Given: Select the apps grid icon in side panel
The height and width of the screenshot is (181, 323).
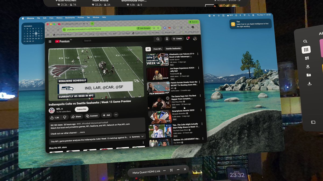Looking at the screenshot, I should click(306, 50).
